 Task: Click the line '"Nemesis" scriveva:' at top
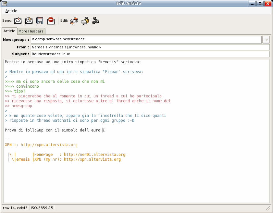pos(73,62)
